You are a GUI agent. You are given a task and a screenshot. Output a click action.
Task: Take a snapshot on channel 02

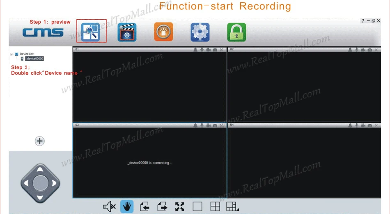[x=370, y=50]
